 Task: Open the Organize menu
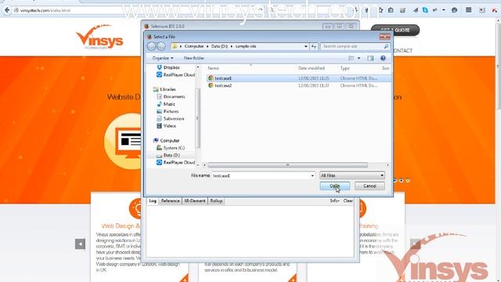point(163,58)
